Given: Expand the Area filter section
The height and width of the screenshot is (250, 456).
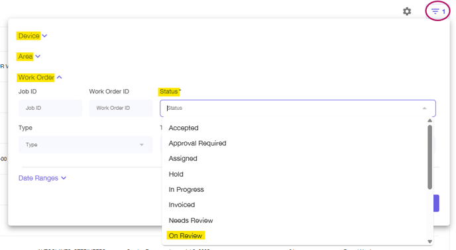Looking at the screenshot, I should click(28, 56).
